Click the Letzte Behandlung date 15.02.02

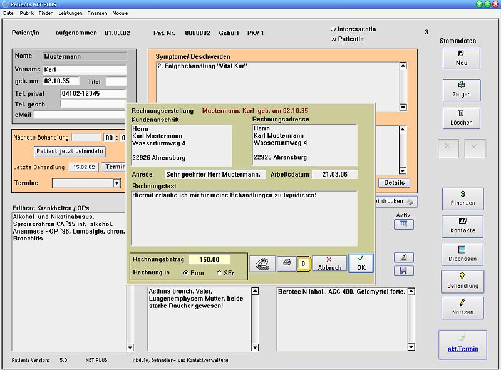coord(84,167)
